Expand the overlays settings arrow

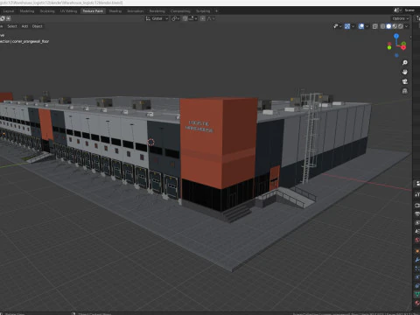coord(367,26)
